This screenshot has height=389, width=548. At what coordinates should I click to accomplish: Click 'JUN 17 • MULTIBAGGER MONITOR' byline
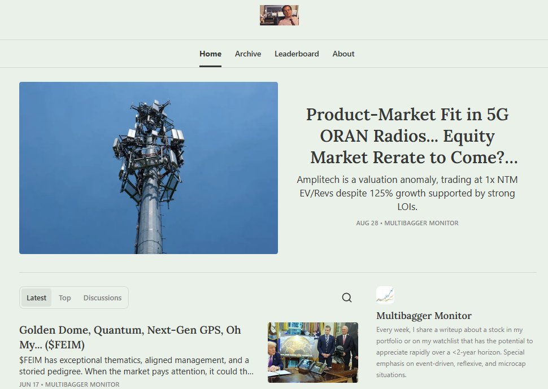(69, 384)
